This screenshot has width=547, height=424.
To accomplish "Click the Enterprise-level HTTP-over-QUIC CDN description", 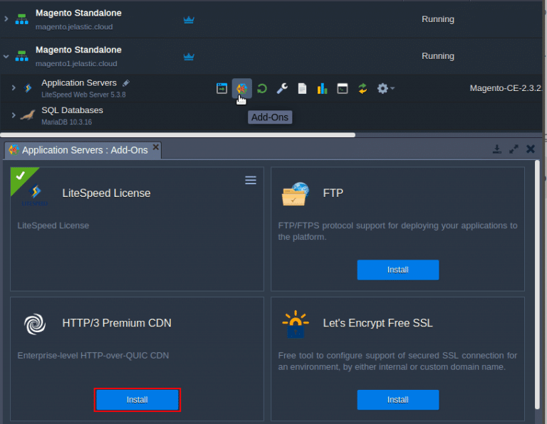I will pyautogui.click(x=93, y=356).
